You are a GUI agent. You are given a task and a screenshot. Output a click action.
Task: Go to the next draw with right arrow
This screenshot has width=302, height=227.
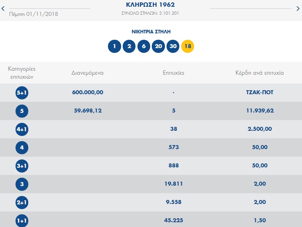298,8
